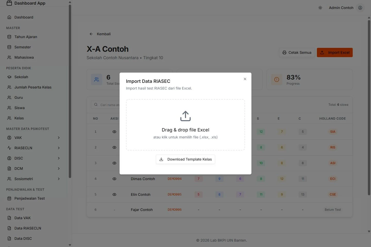
Task: Go back via Kembali link
Action: (100, 34)
